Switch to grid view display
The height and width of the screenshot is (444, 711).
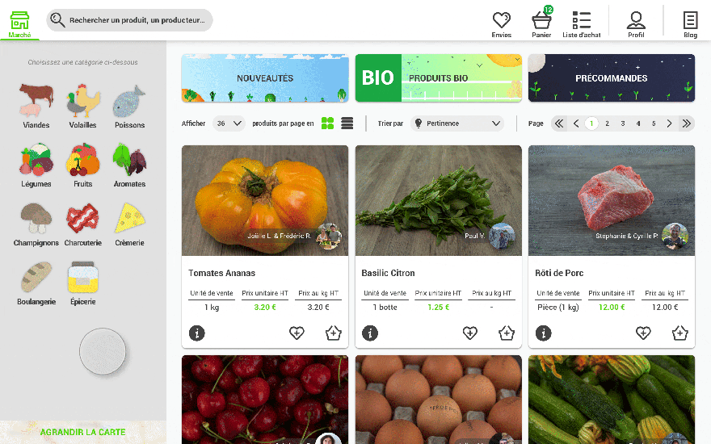point(327,124)
